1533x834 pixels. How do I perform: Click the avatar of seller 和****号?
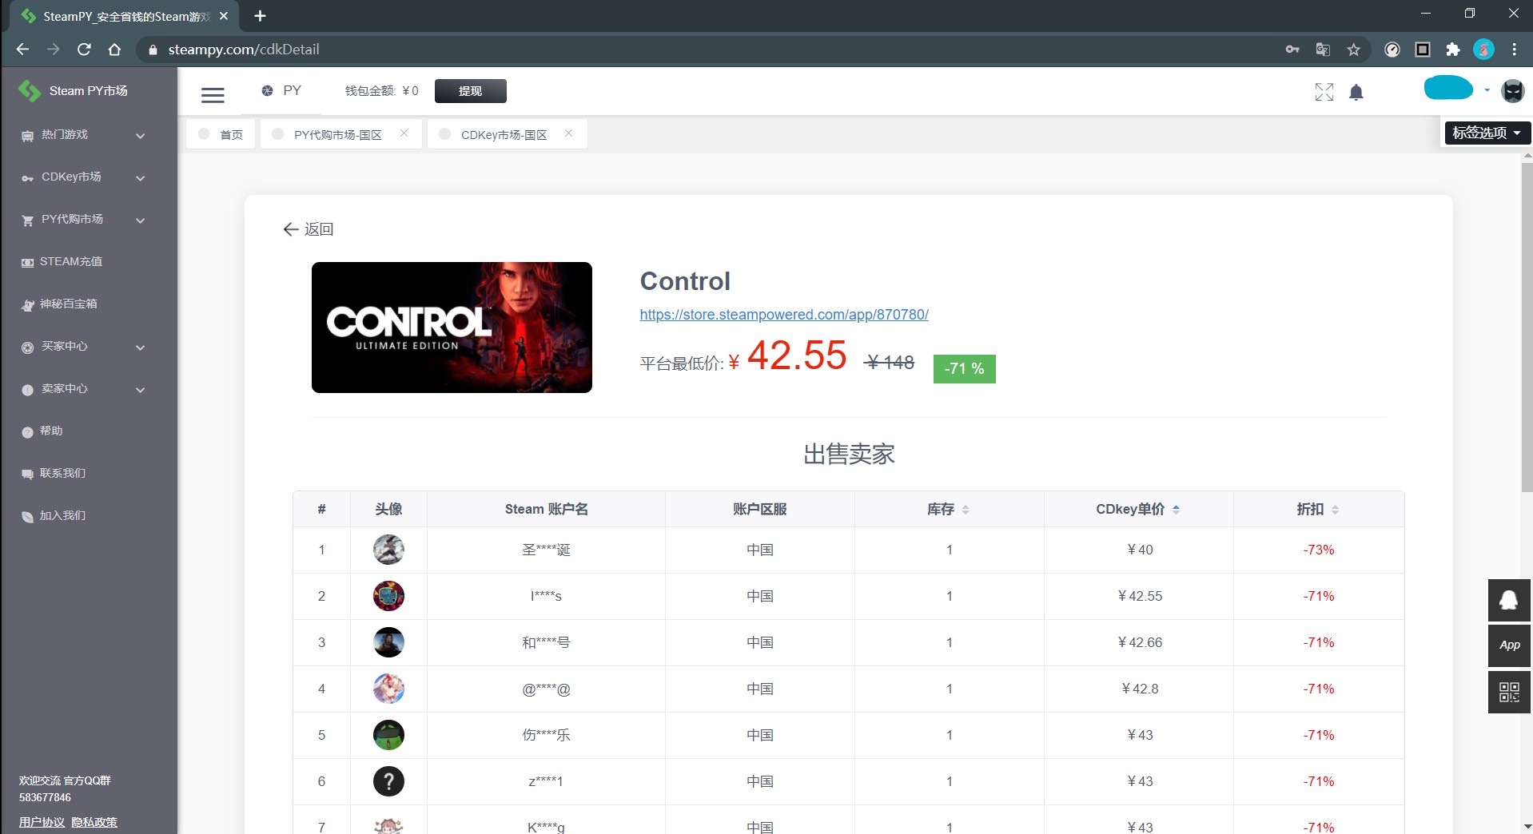coord(388,642)
